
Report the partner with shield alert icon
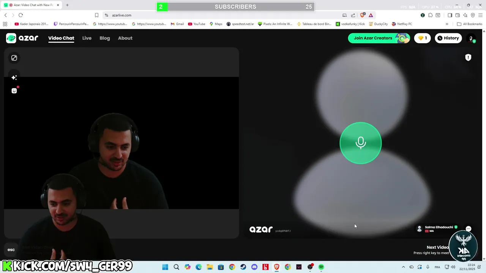pyautogui.click(x=468, y=57)
